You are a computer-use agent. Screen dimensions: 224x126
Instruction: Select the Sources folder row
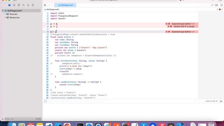(x=21, y=14)
